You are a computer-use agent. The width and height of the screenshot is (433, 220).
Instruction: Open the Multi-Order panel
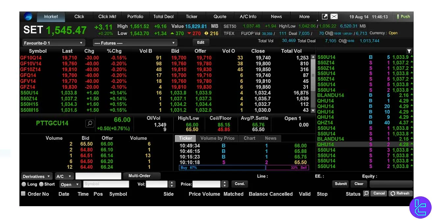[x=142, y=176]
